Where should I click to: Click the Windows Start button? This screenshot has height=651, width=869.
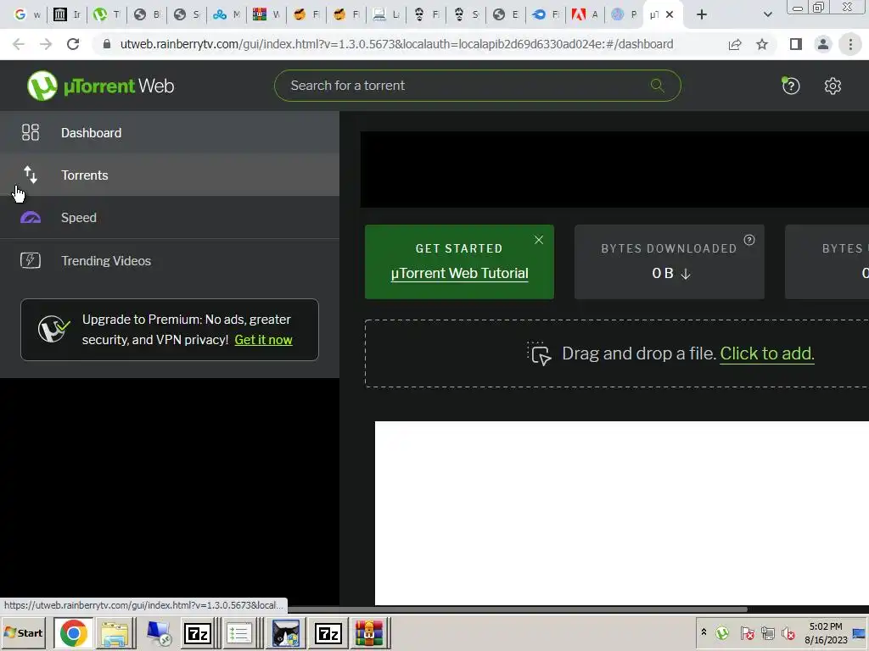pyautogui.click(x=24, y=633)
